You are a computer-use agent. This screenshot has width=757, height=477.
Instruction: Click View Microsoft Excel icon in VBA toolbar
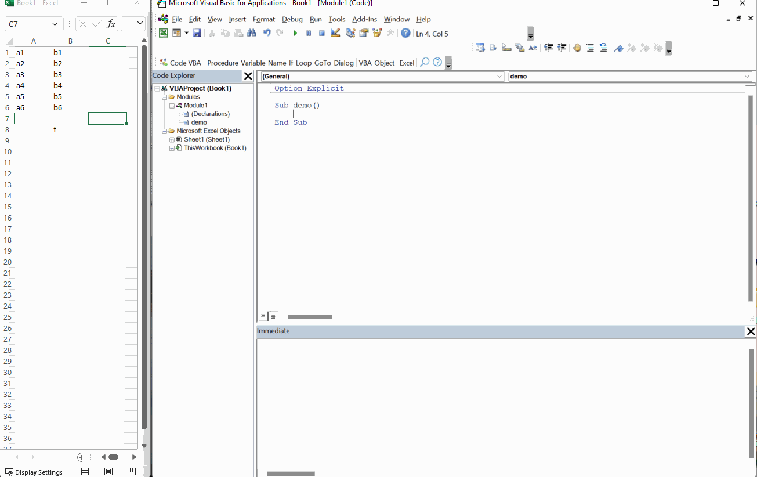tap(164, 33)
